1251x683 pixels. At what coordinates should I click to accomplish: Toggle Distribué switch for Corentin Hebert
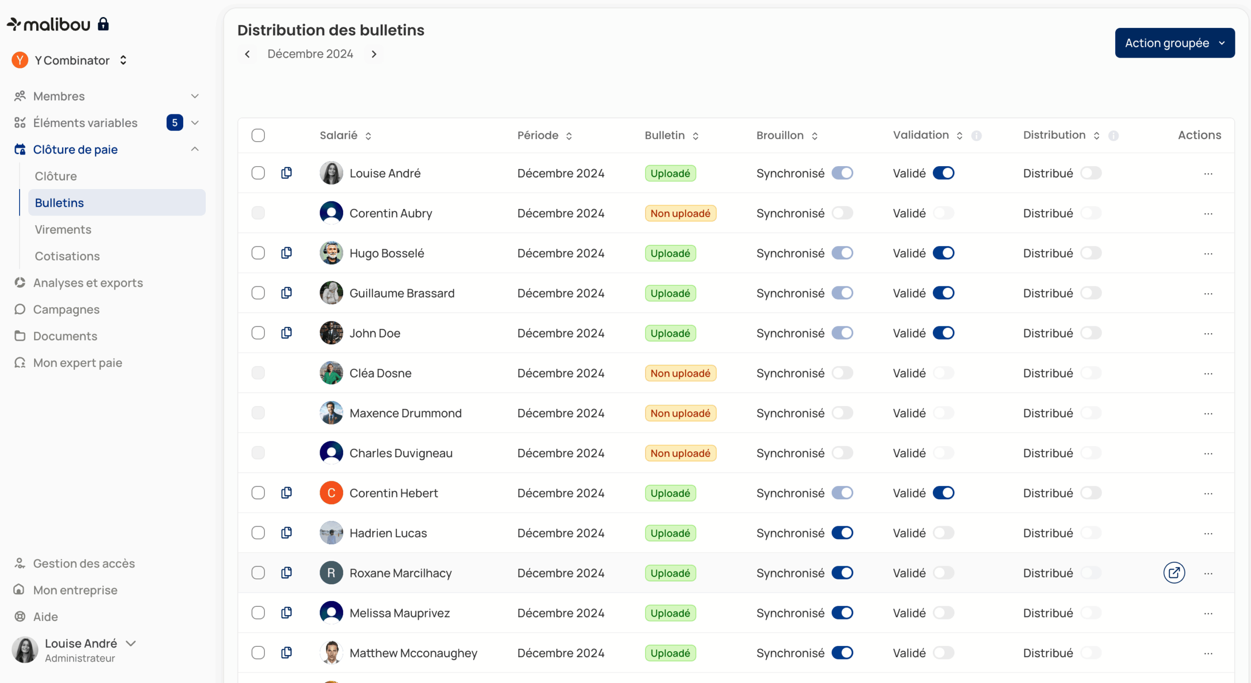pos(1091,493)
